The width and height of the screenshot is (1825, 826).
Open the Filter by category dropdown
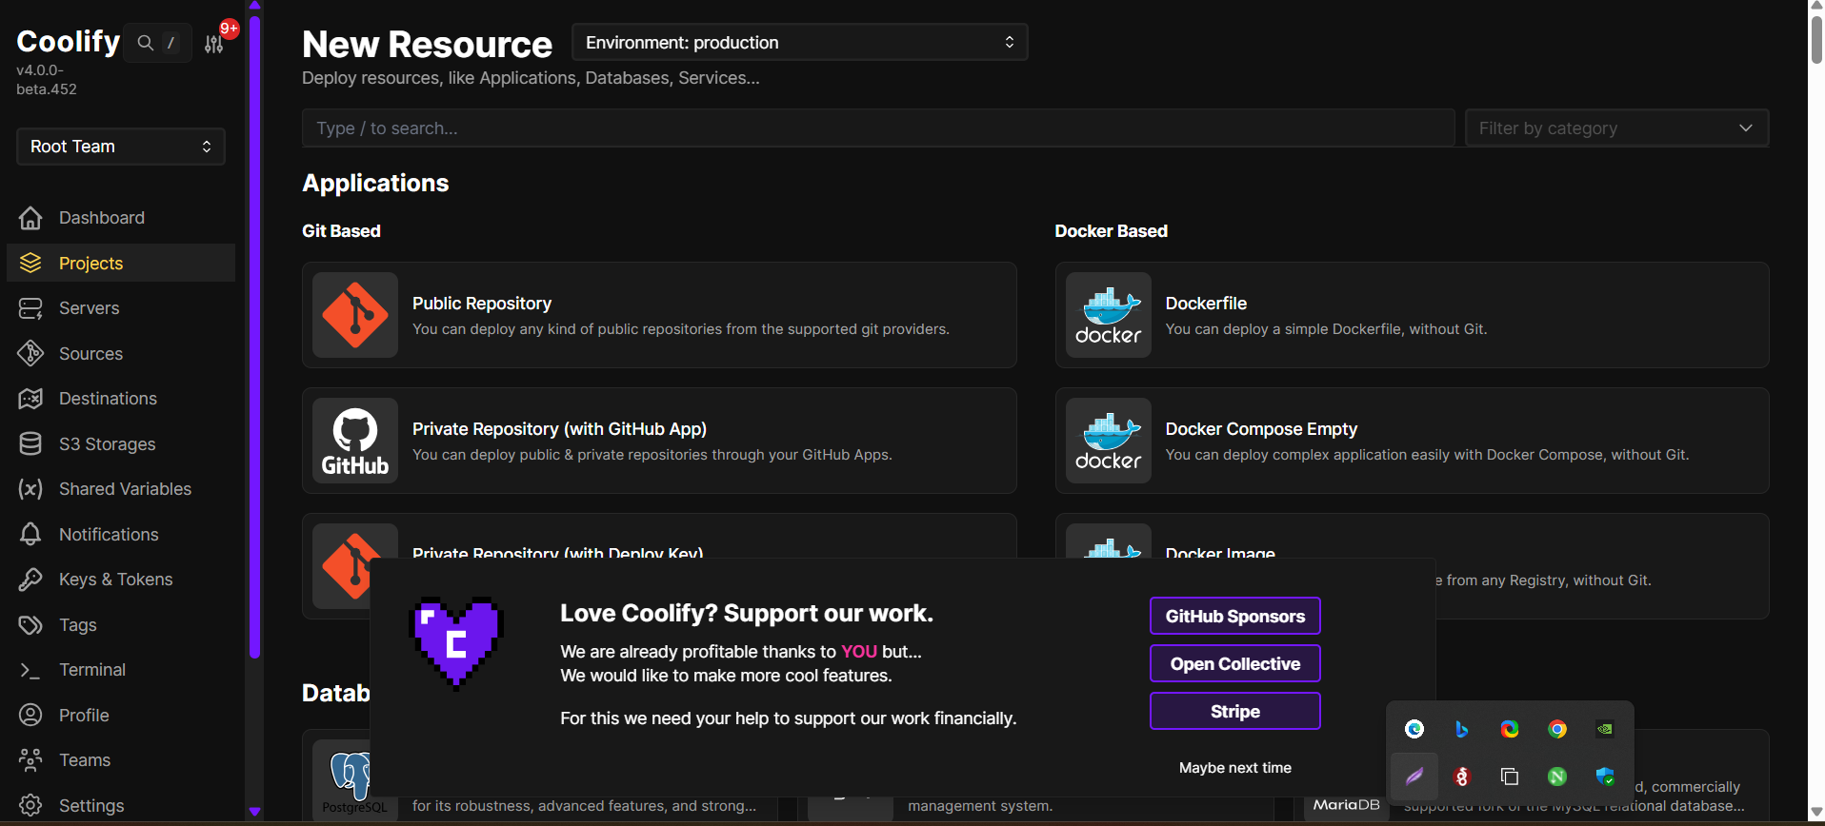[1615, 128]
